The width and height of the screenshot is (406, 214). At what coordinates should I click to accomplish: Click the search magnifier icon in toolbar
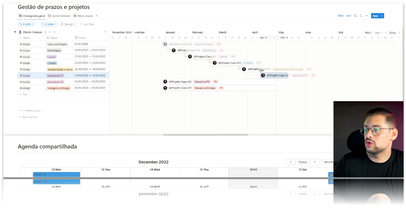coord(355,16)
